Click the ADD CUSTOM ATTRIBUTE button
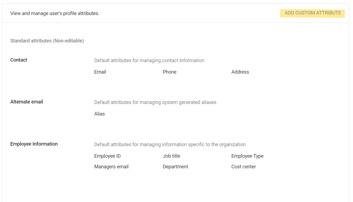The image size is (353, 202). click(312, 13)
